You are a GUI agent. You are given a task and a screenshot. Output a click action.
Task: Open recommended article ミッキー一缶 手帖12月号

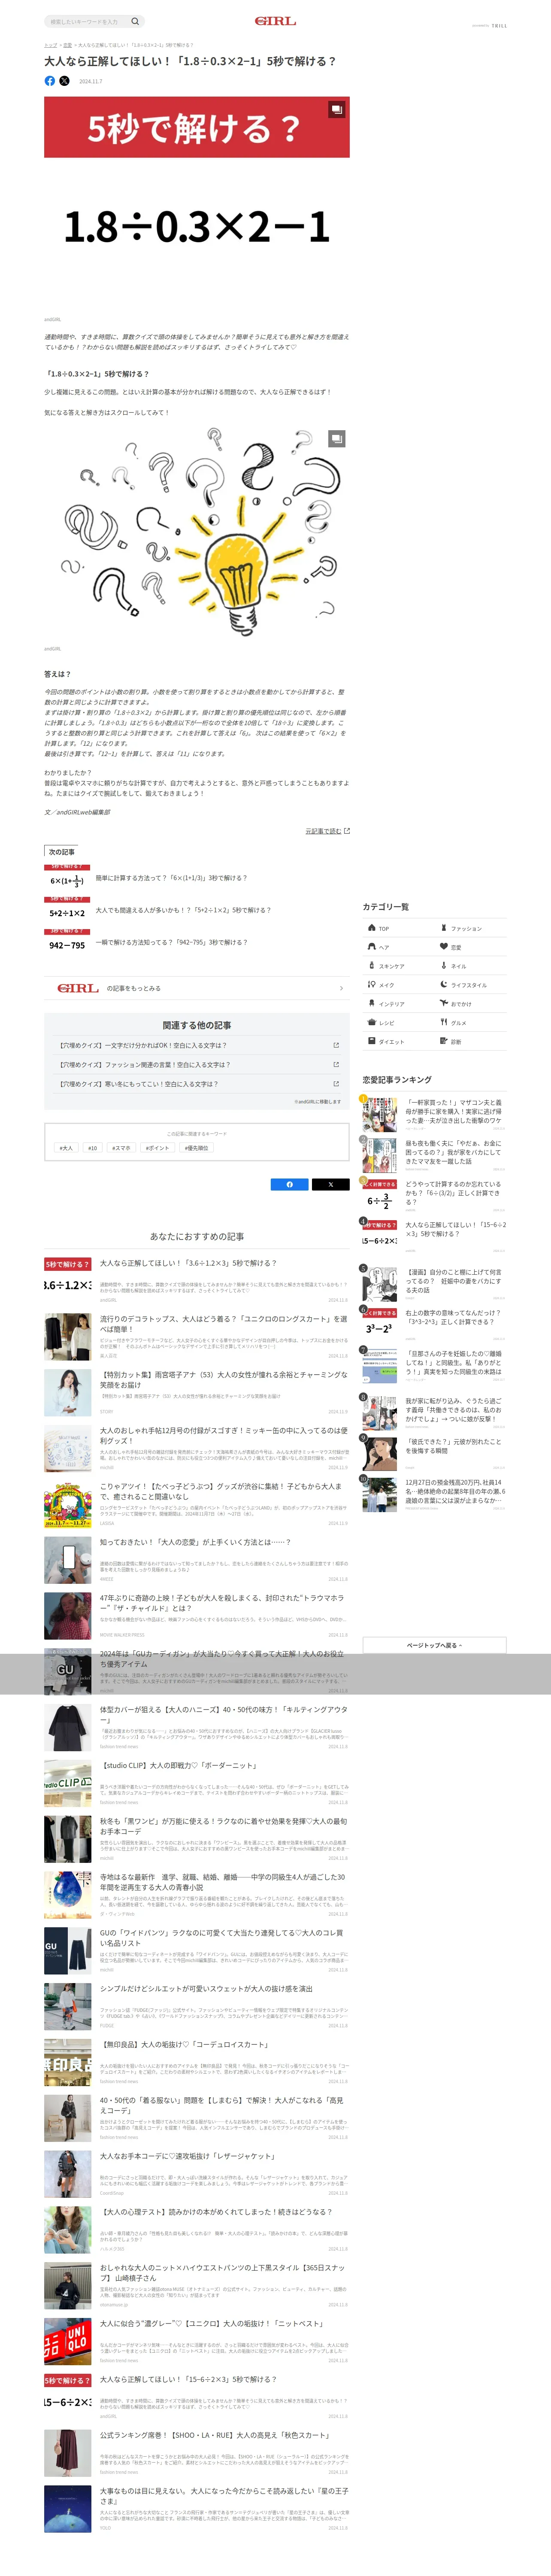click(x=197, y=1449)
